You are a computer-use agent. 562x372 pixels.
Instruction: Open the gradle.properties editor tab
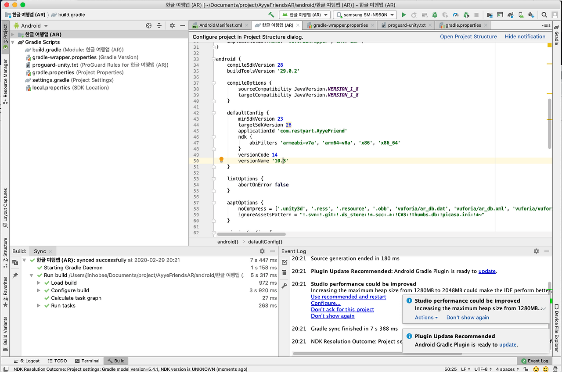coord(463,25)
